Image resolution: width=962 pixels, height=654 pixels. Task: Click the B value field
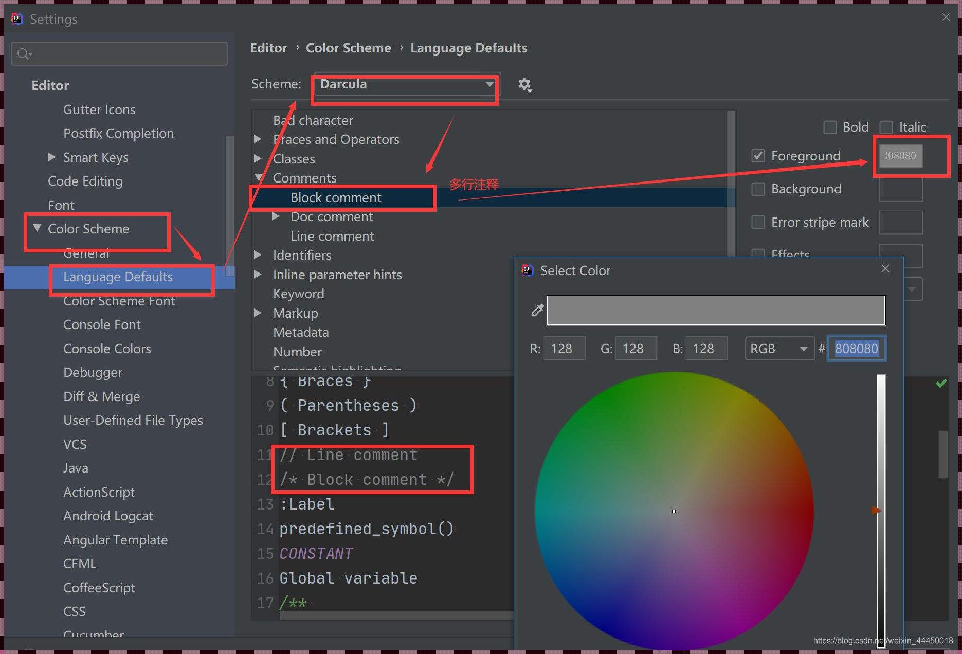click(x=706, y=349)
